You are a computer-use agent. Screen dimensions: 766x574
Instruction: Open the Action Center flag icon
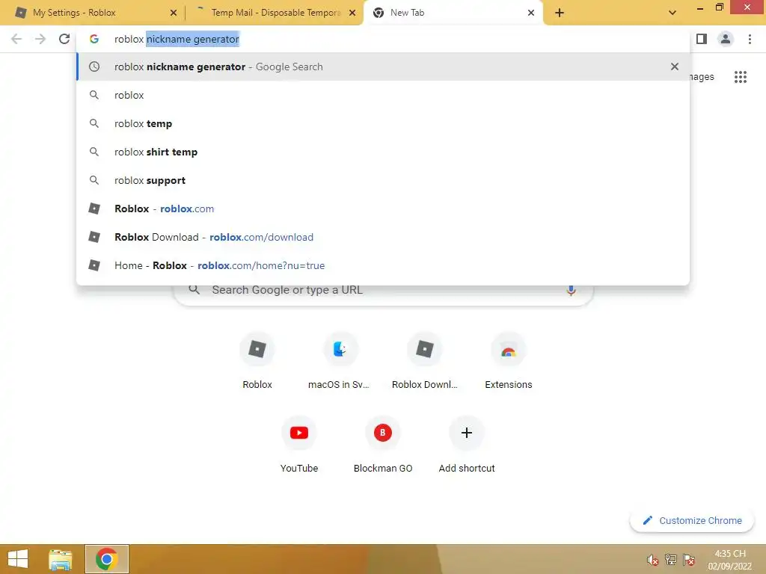tap(689, 560)
